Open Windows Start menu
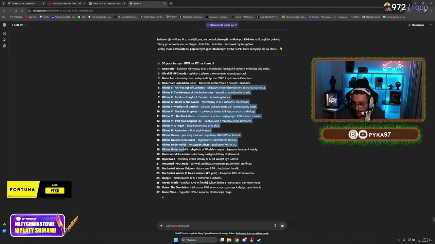This screenshot has height=244, width=435. click(176, 240)
